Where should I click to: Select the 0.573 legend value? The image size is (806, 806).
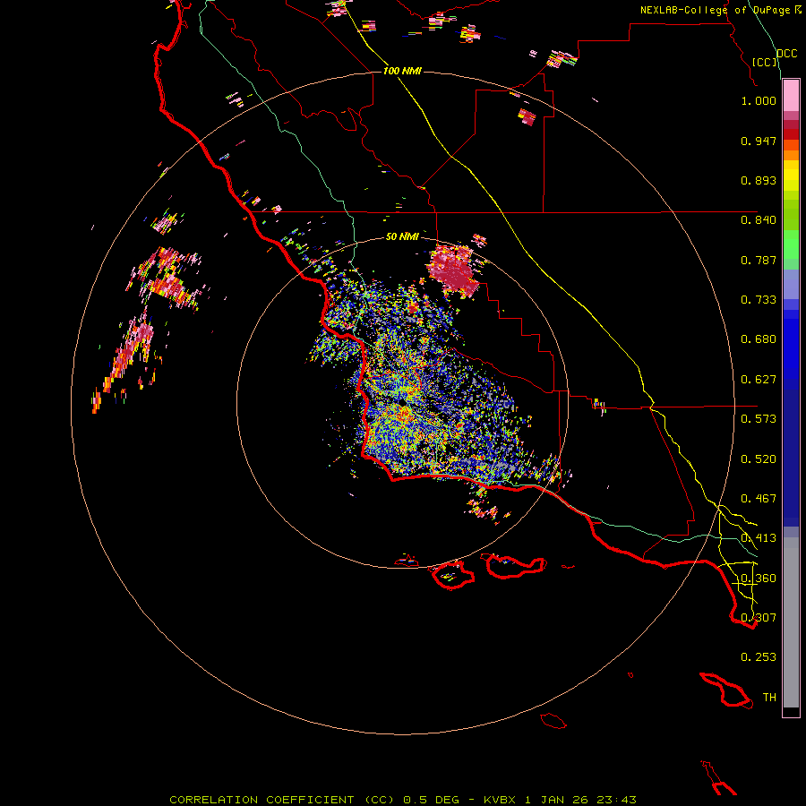(x=759, y=419)
